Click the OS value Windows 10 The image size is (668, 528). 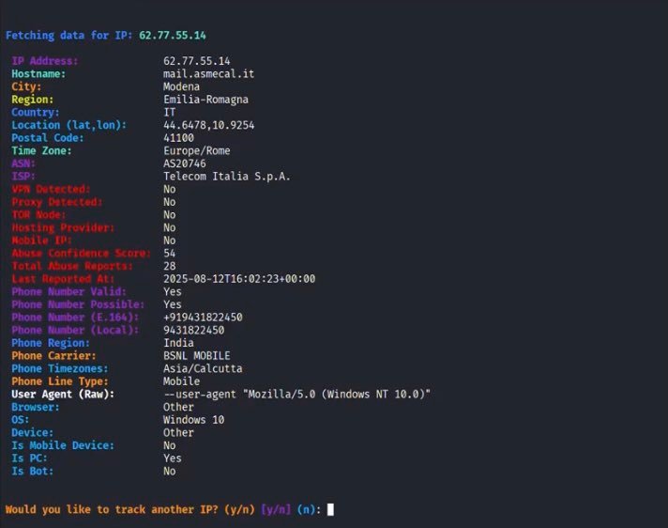point(193,420)
